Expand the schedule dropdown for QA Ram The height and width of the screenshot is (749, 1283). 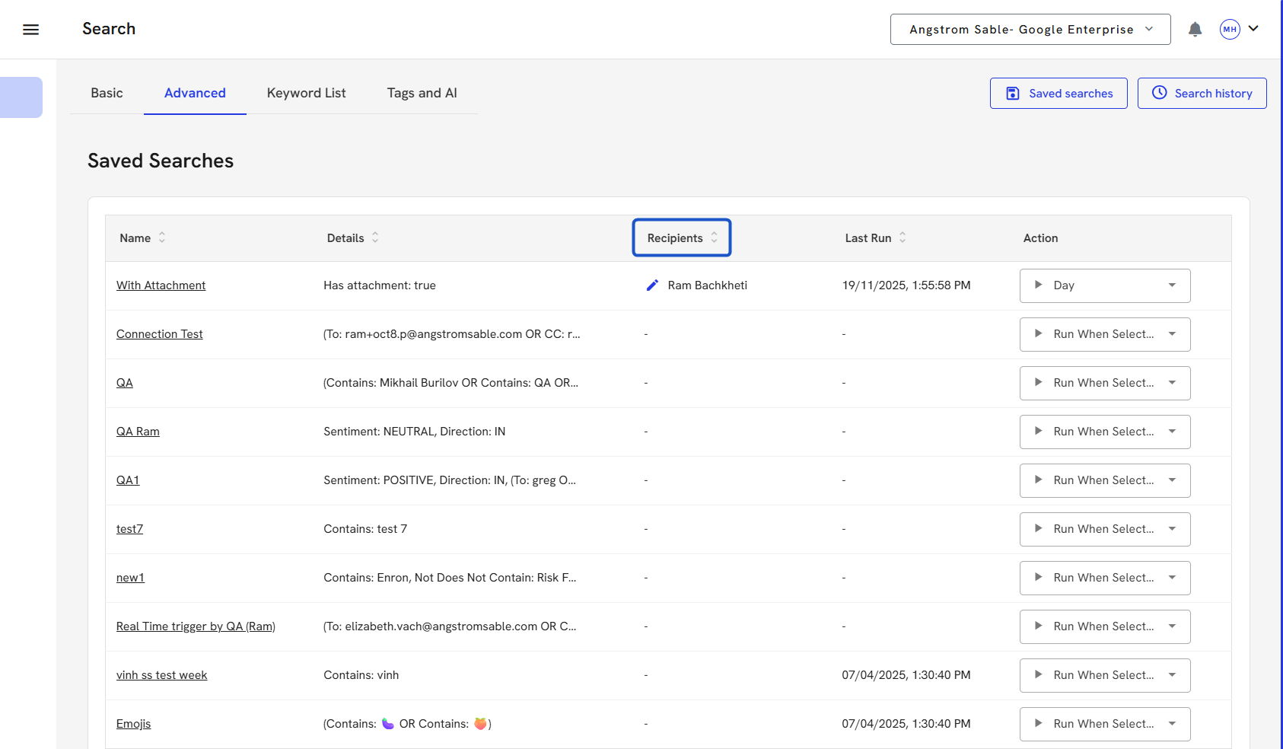(1172, 432)
